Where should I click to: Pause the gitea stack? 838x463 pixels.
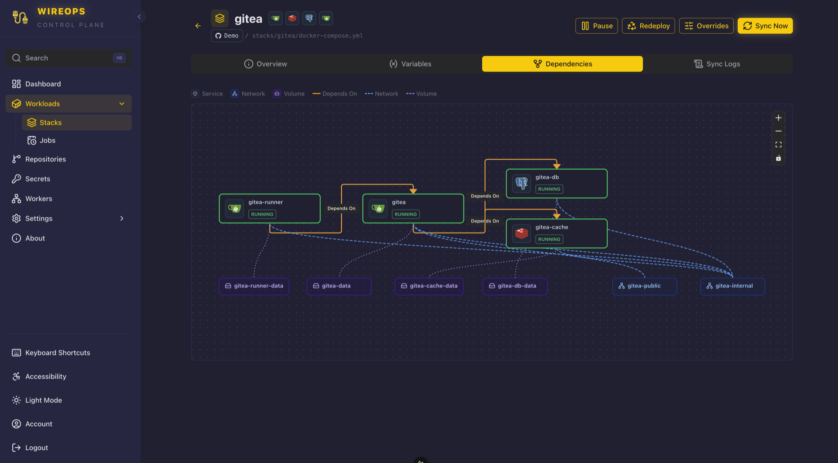pos(596,26)
